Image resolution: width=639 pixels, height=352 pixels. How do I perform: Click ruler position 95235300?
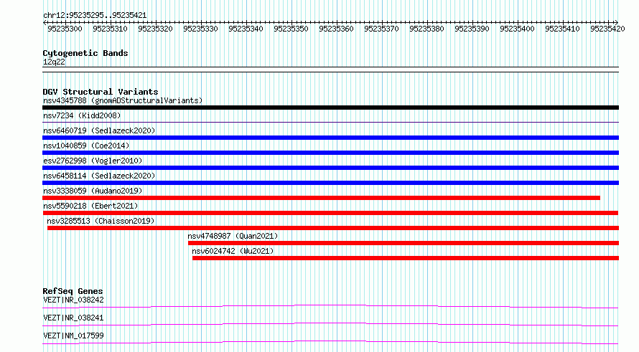[65, 29]
